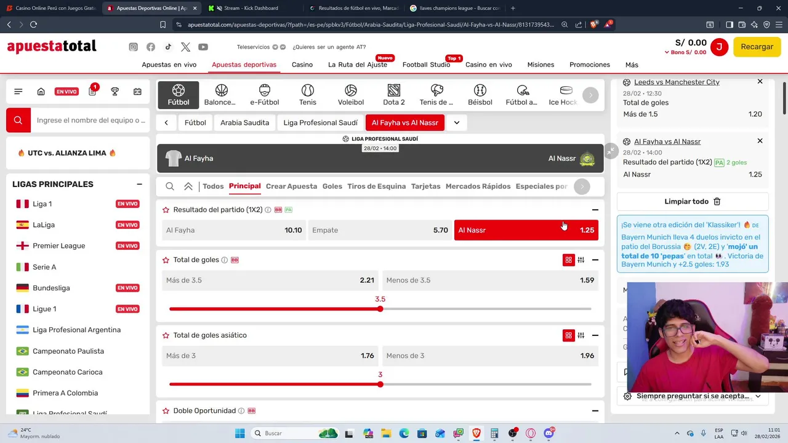This screenshot has width=788, height=443.
Task: Expand bonus balance dropdown
Action: 667,53
